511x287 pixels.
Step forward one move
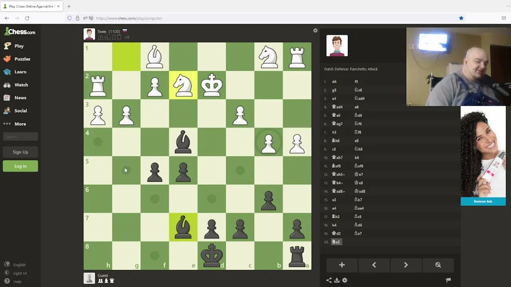click(406, 265)
